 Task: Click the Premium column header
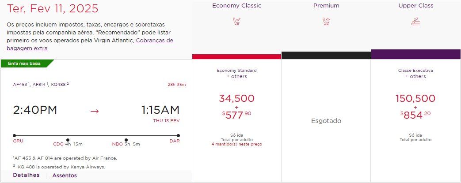click(326, 6)
